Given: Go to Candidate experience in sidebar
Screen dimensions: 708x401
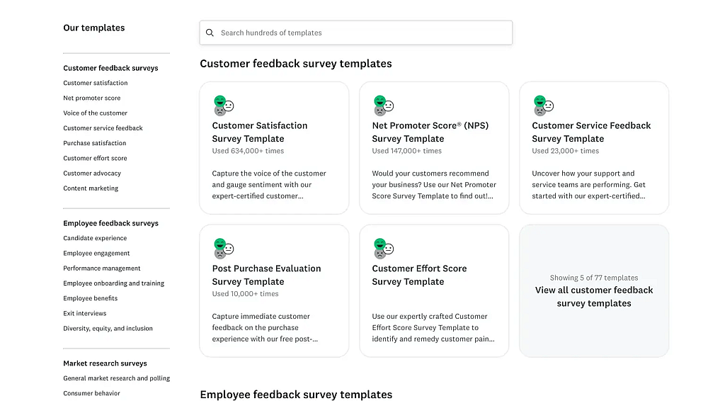Looking at the screenshot, I should point(95,238).
